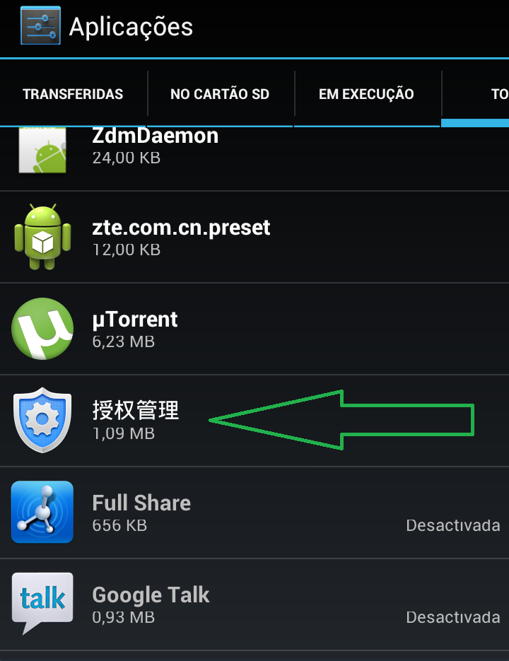Viewport: 509px width, 661px height.
Task: Open the ZdmDaemon list entry
Action: pos(255,158)
